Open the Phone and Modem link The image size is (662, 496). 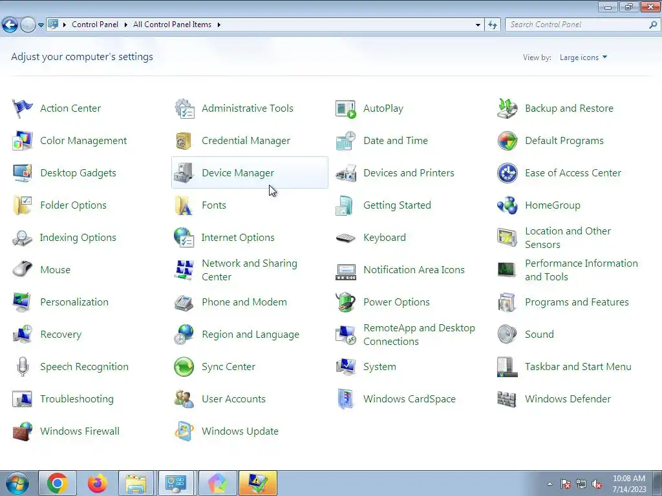pyautogui.click(x=244, y=302)
